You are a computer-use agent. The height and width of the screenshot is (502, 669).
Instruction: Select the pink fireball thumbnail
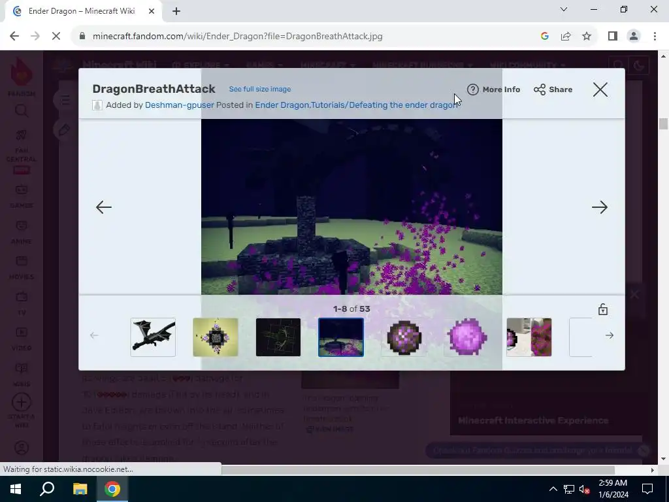(466, 337)
